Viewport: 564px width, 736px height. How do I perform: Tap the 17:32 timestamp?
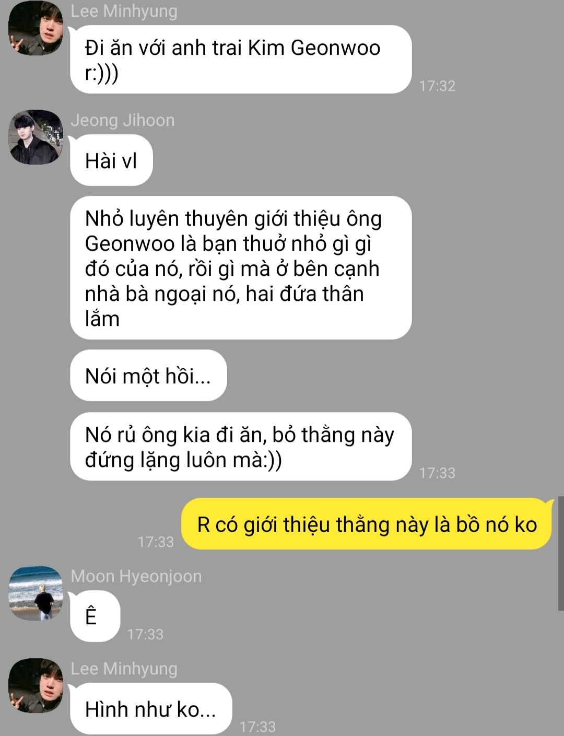coord(437,86)
